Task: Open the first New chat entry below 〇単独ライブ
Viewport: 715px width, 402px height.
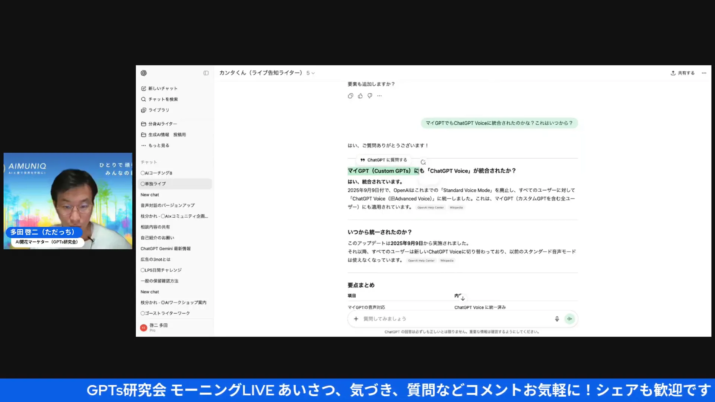Action: pyautogui.click(x=175, y=195)
